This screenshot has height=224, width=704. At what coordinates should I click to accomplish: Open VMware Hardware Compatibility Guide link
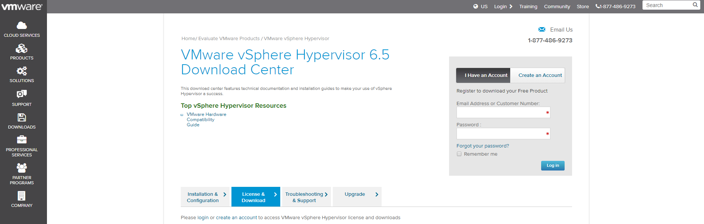pyautogui.click(x=206, y=120)
